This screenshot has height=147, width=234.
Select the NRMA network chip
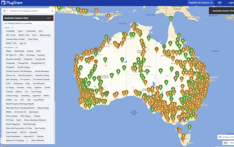9,112
